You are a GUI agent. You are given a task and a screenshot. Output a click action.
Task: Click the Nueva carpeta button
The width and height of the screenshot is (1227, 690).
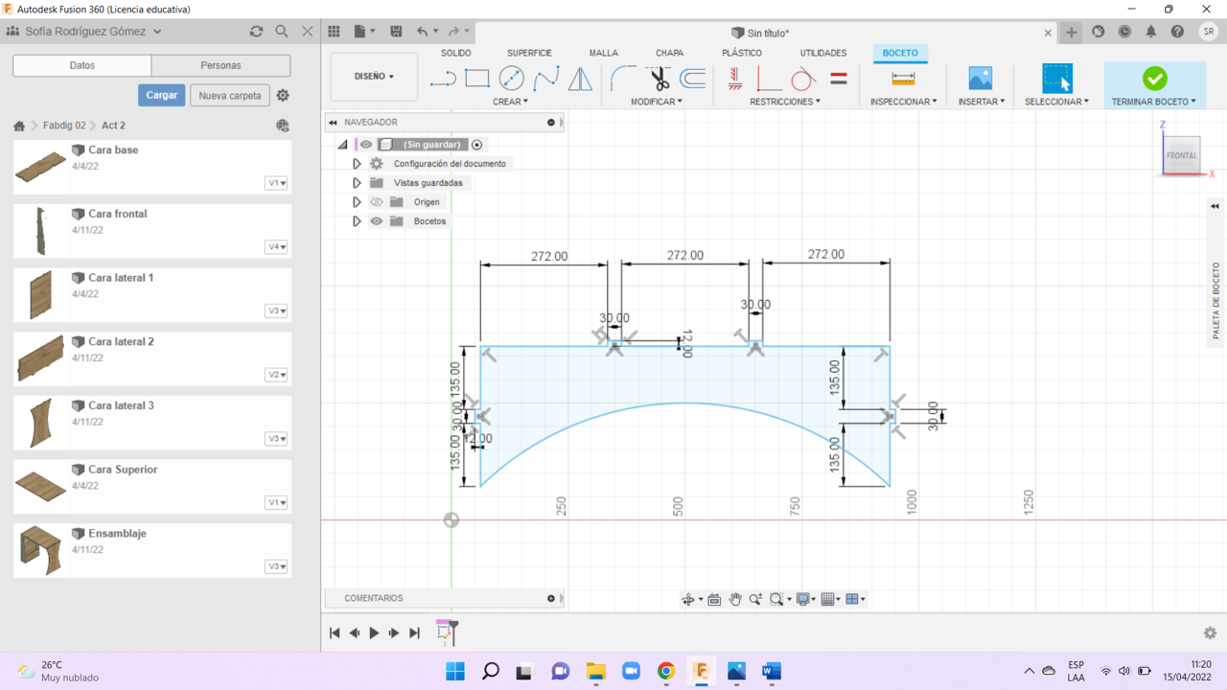[230, 96]
